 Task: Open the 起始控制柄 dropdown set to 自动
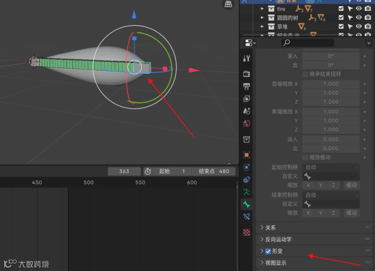tap(331, 167)
